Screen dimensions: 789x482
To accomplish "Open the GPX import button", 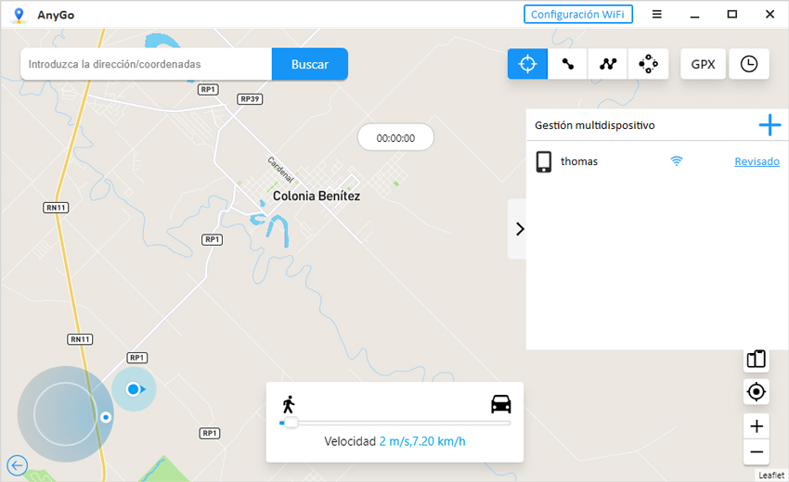I will coord(703,64).
